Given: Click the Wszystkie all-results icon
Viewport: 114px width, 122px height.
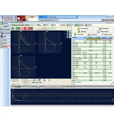Looking at the screenshot, I should click(39, 81).
